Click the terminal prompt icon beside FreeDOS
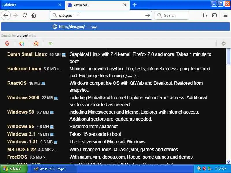 (45, 157)
